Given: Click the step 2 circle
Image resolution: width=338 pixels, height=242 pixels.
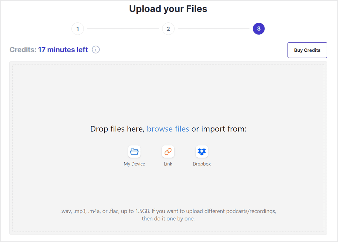Looking at the screenshot, I should coord(168,29).
